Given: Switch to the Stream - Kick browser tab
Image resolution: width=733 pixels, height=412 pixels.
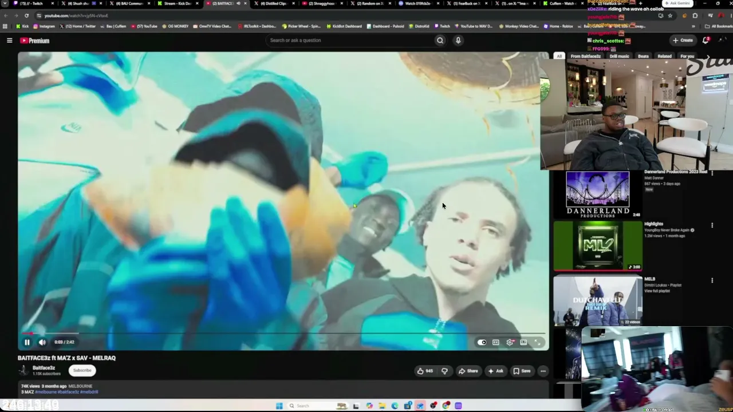Looking at the screenshot, I should [178, 3].
